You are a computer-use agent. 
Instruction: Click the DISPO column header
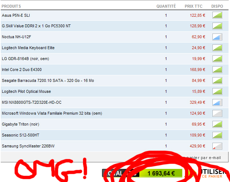(x=217, y=6)
